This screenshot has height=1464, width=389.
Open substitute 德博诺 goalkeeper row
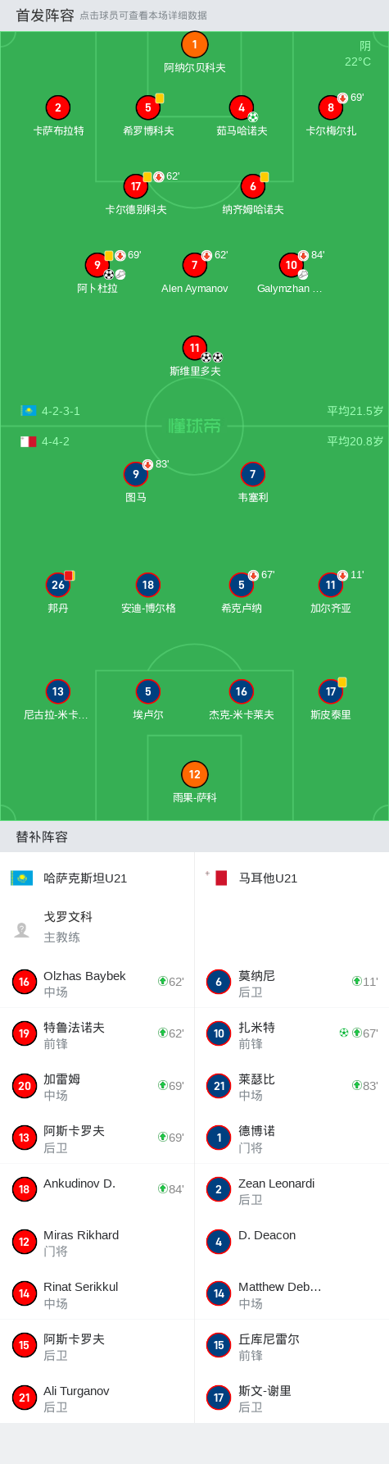pyautogui.click(x=292, y=1138)
